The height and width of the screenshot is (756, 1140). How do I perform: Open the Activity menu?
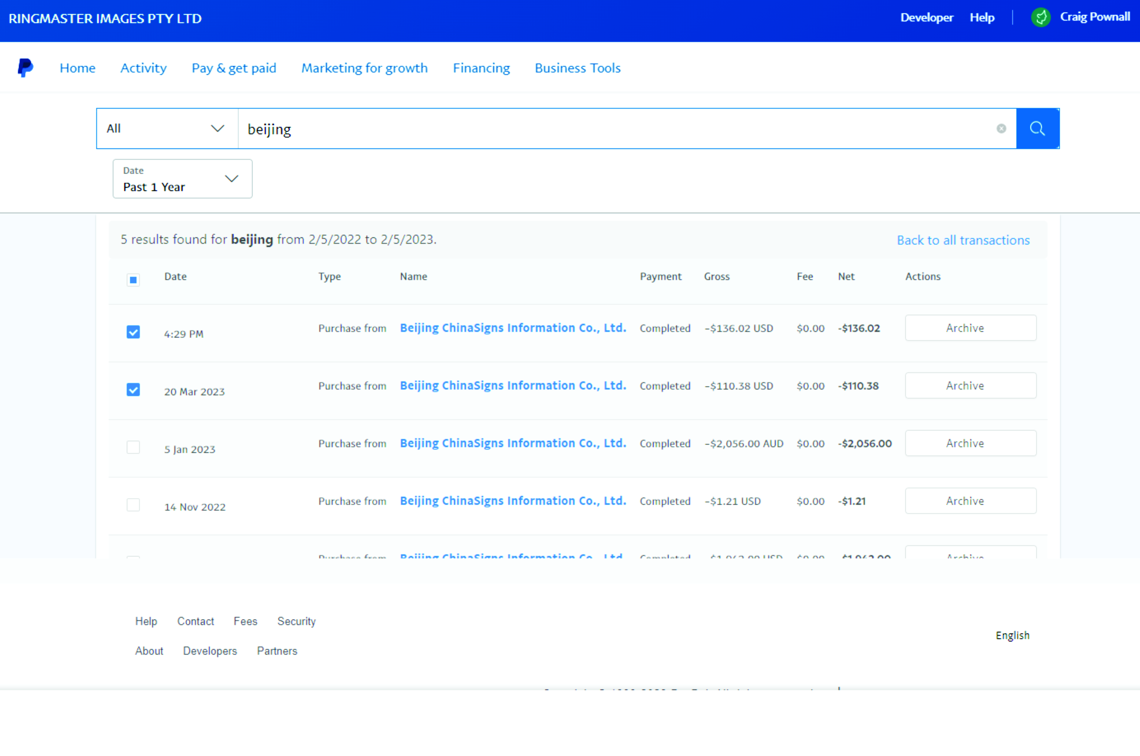tap(143, 68)
